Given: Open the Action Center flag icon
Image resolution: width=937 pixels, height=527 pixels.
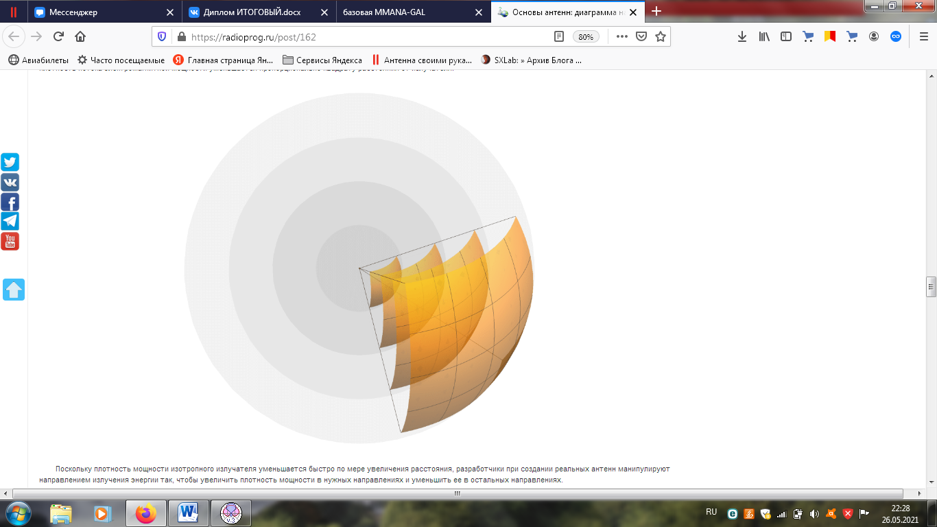Looking at the screenshot, I should 864,513.
